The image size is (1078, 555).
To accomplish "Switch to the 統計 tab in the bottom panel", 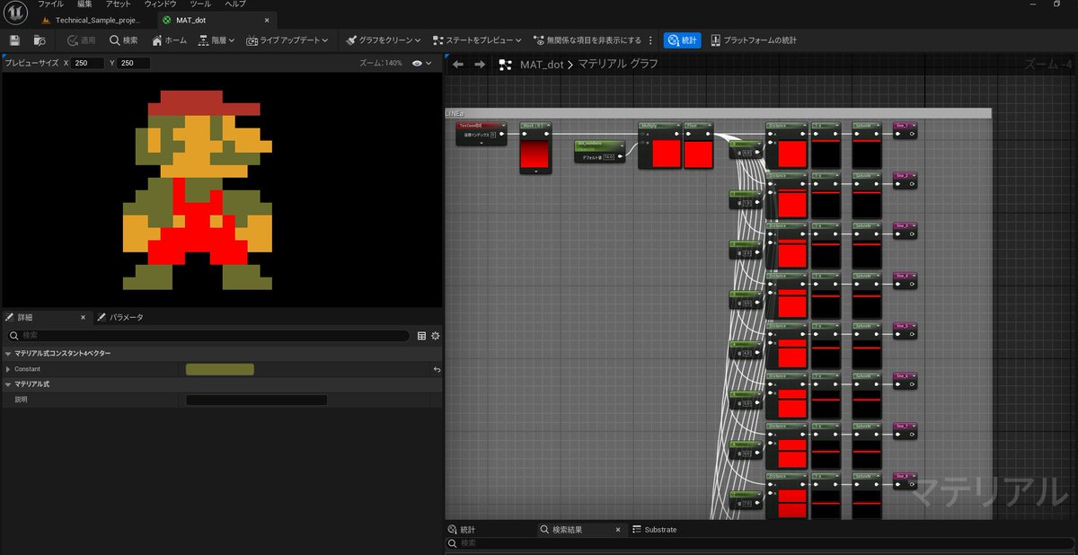I will pyautogui.click(x=461, y=530).
